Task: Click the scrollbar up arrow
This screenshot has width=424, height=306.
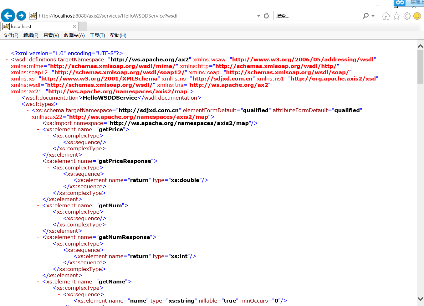Action: click(x=421, y=46)
